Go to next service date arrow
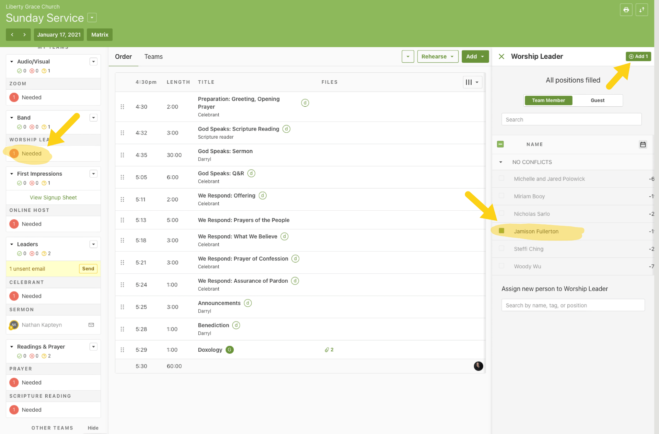The image size is (659, 434). (24, 35)
